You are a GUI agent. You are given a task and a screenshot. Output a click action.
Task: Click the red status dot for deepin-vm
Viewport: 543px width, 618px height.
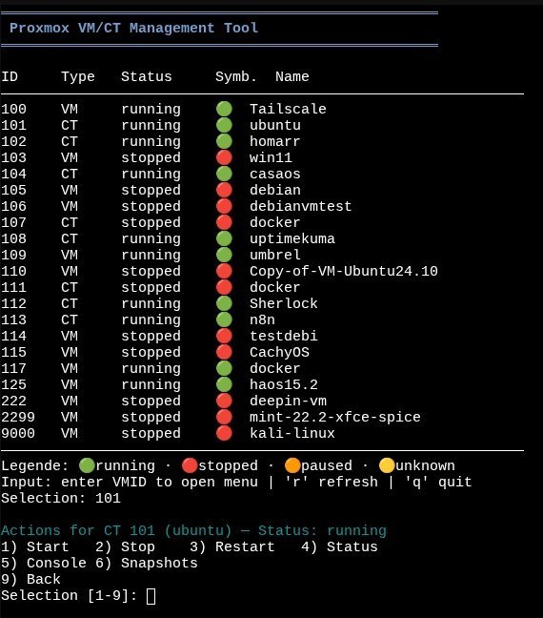pyautogui.click(x=224, y=401)
